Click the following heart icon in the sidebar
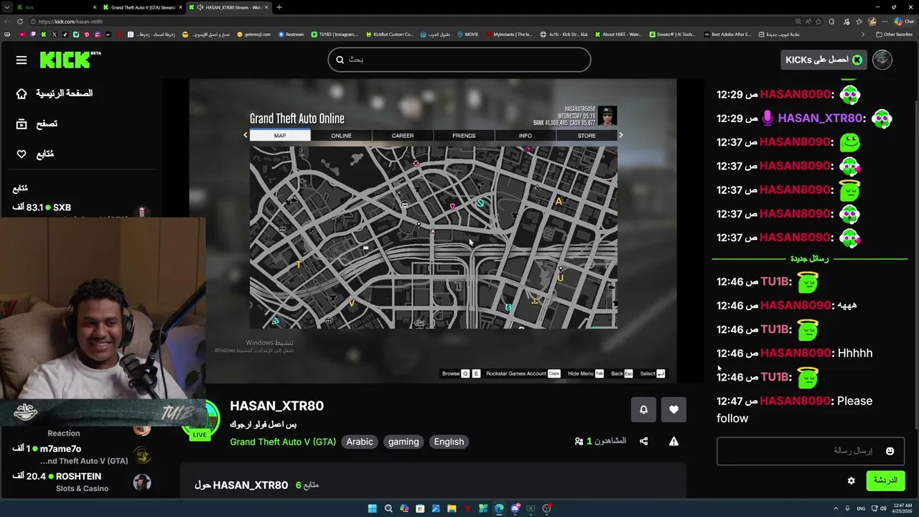Image resolution: width=919 pixels, height=517 pixels. click(x=22, y=154)
